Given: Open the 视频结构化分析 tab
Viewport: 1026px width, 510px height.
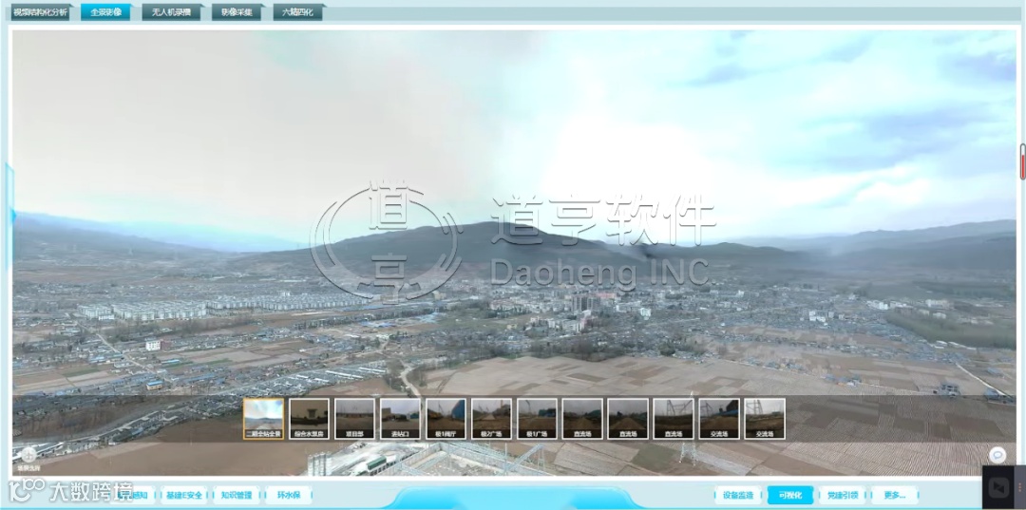Looking at the screenshot, I should pyautogui.click(x=39, y=11).
